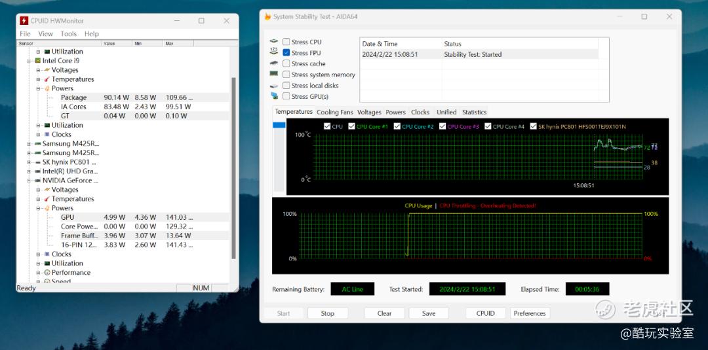Click the processor icon next to Stress CPU
This screenshot has width=708, height=350.
pos(274,41)
